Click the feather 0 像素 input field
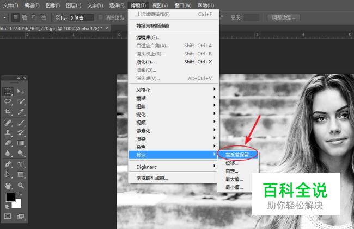Viewport: 354px width, 229px height. click(x=81, y=17)
